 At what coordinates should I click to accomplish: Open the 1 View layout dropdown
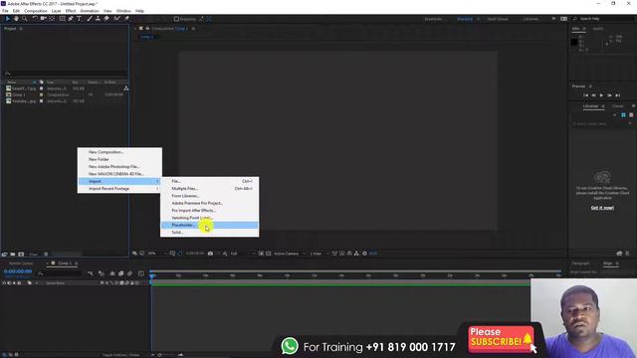point(319,254)
